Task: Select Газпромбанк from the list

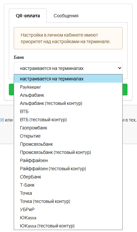Action: click(68, 128)
